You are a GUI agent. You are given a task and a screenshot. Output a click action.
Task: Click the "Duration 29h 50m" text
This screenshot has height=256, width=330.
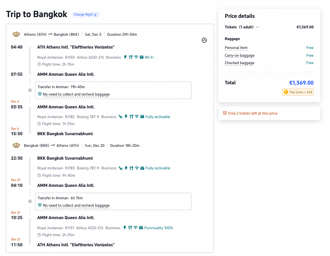pyautogui.click(x=122, y=34)
